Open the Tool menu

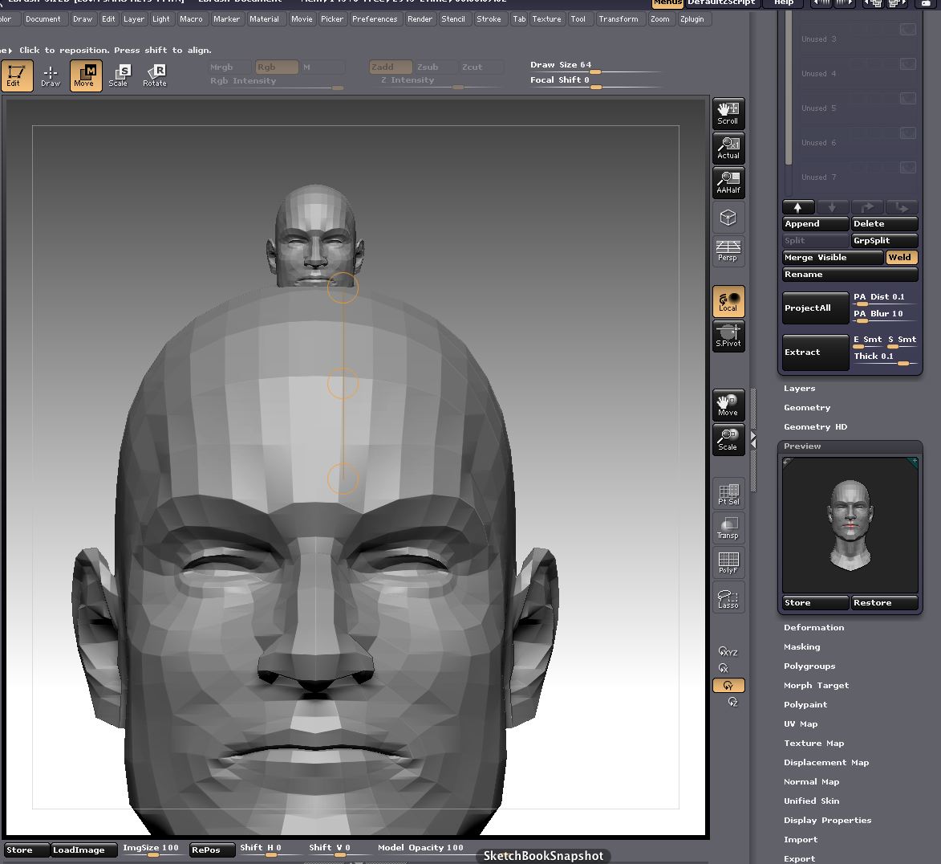[x=580, y=18]
